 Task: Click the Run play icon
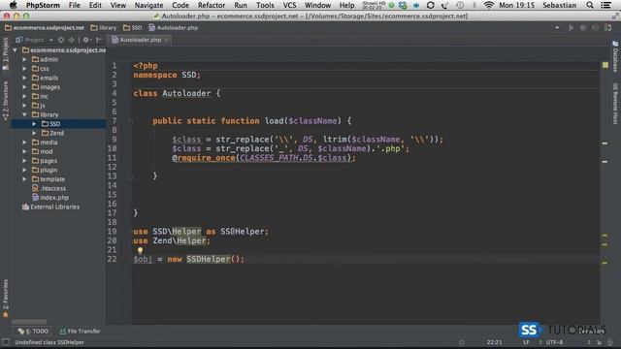(x=572, y=28)
